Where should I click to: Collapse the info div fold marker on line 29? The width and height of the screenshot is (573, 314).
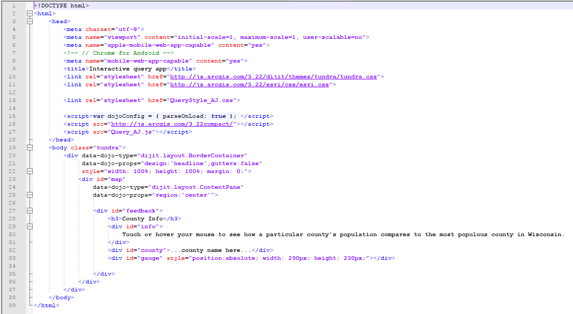pos(30,227)
